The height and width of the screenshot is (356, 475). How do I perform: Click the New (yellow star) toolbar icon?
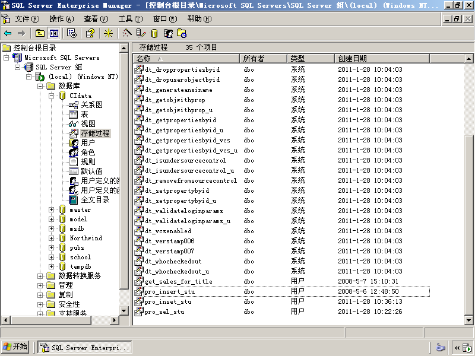click(108, 33)
